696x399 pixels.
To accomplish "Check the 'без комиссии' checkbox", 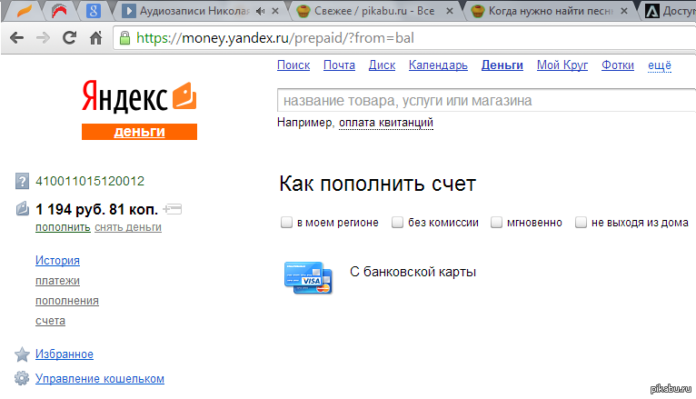I will 397,222.
